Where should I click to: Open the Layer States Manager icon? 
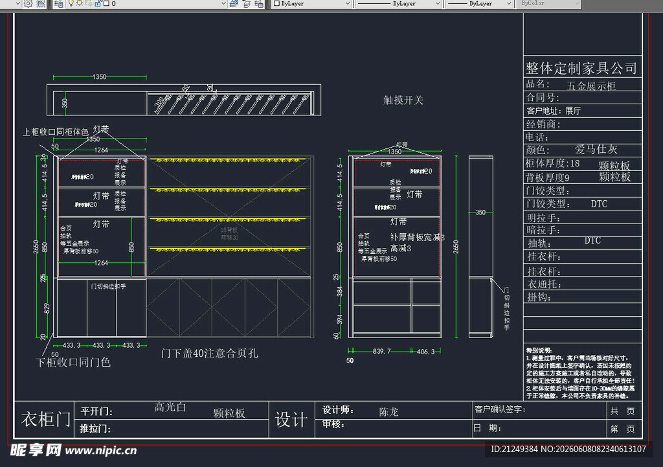click(259, 4)
